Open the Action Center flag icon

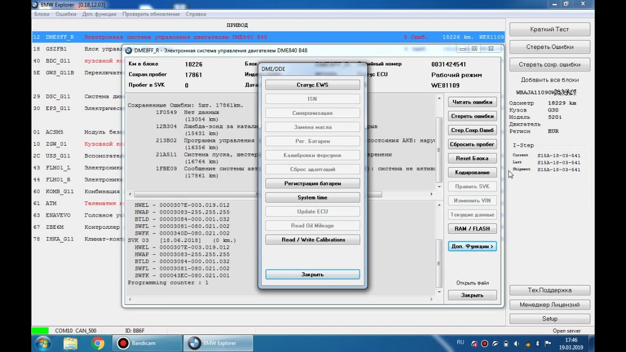point(548,344)
